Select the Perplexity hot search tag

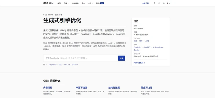[x=53, y=65]
